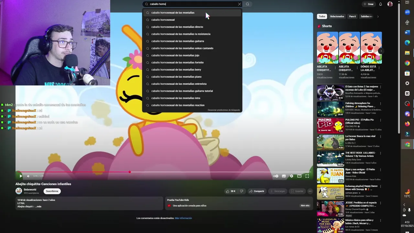Open the 'Más información' link
Viewport: 414px width, 233px height.
(183, 218)
